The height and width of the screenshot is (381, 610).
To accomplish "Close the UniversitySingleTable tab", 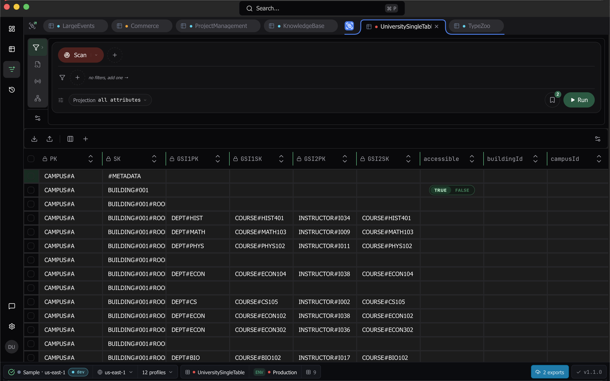I will pyautogui.click(x=437, y=26).
